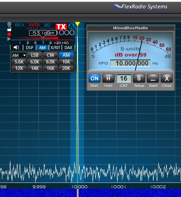The height and width of the screenshot is (197, 181).
Task: Click the 9.999 frequency axis label
Action: tap(39, 187)
